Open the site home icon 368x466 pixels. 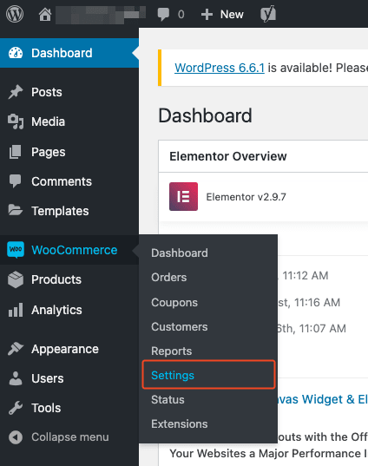[x=45, y=14]
